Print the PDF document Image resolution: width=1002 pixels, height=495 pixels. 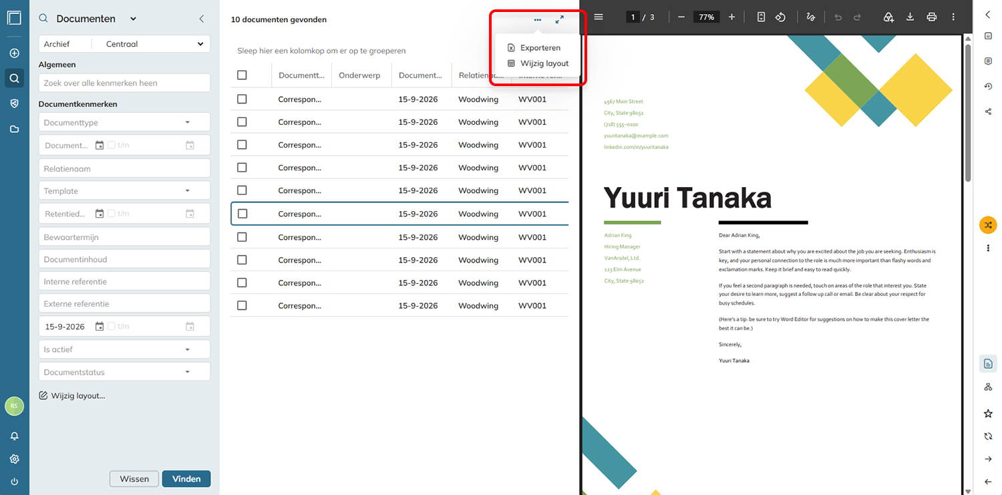tap(932, 17)
